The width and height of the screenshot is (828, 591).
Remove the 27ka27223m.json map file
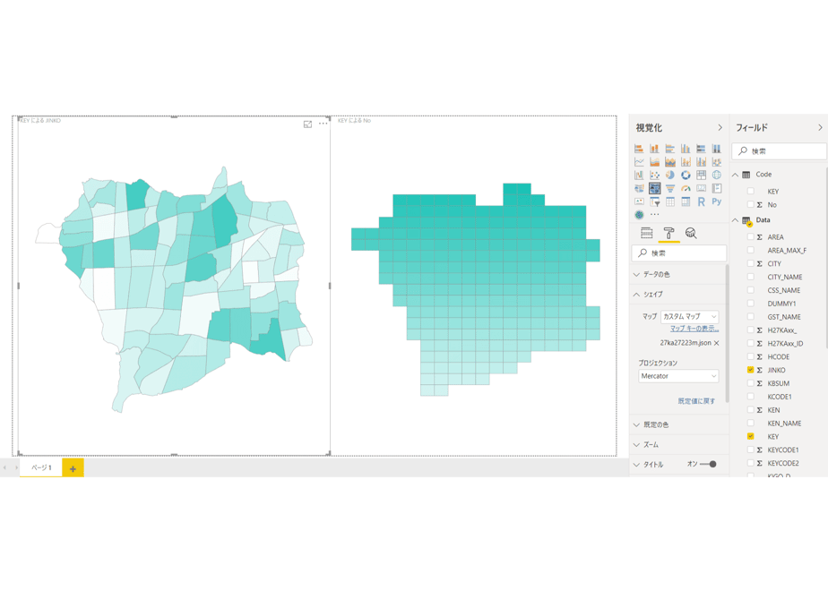(717, 343)
